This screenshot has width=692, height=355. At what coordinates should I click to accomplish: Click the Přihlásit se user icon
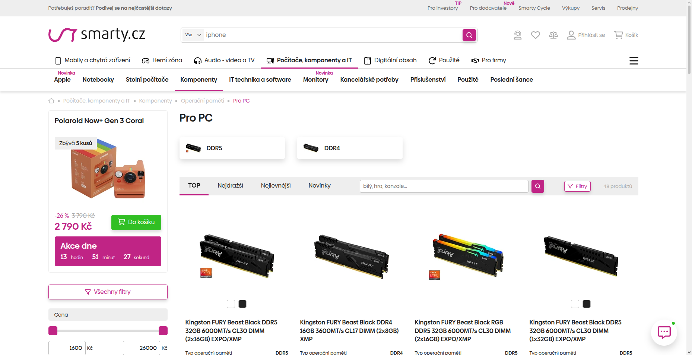tap(586, 35)
